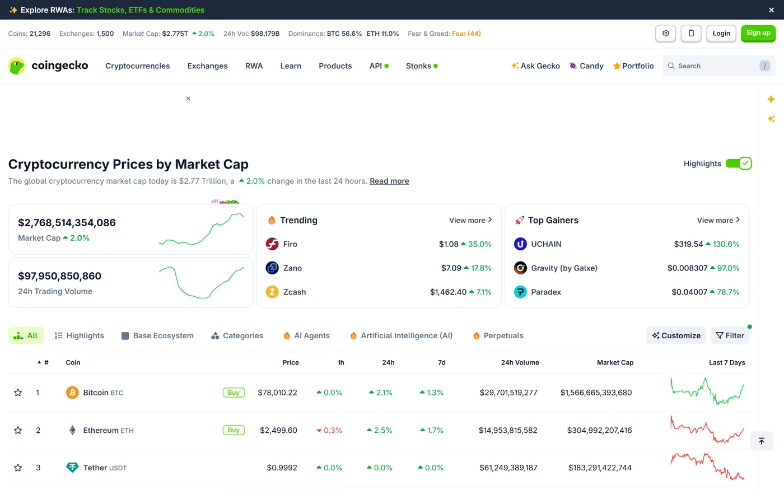Image resolution: width=784 pixels, height=490 pixels.
Task: Click the lower double-sparkle sidebar icon
Action: pos(771,119)
